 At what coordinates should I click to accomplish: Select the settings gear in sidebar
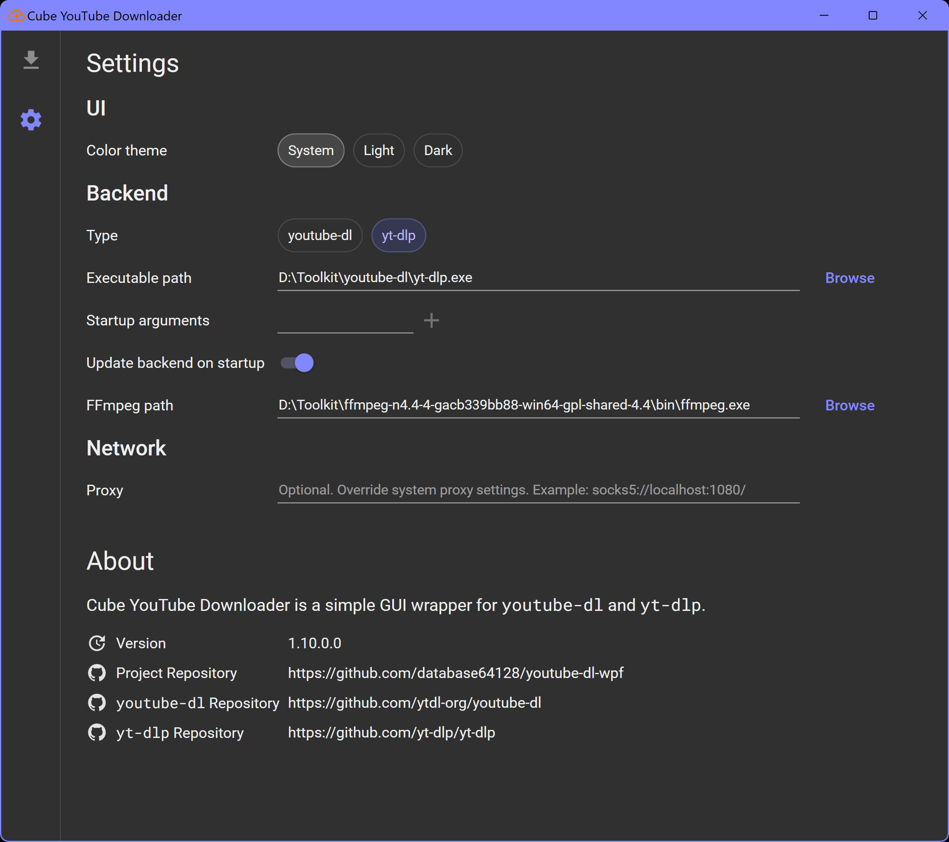(31, 120)
